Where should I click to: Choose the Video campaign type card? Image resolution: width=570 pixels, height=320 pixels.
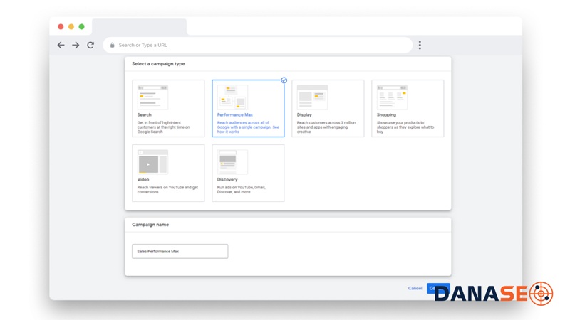click(x=168, y=173)
